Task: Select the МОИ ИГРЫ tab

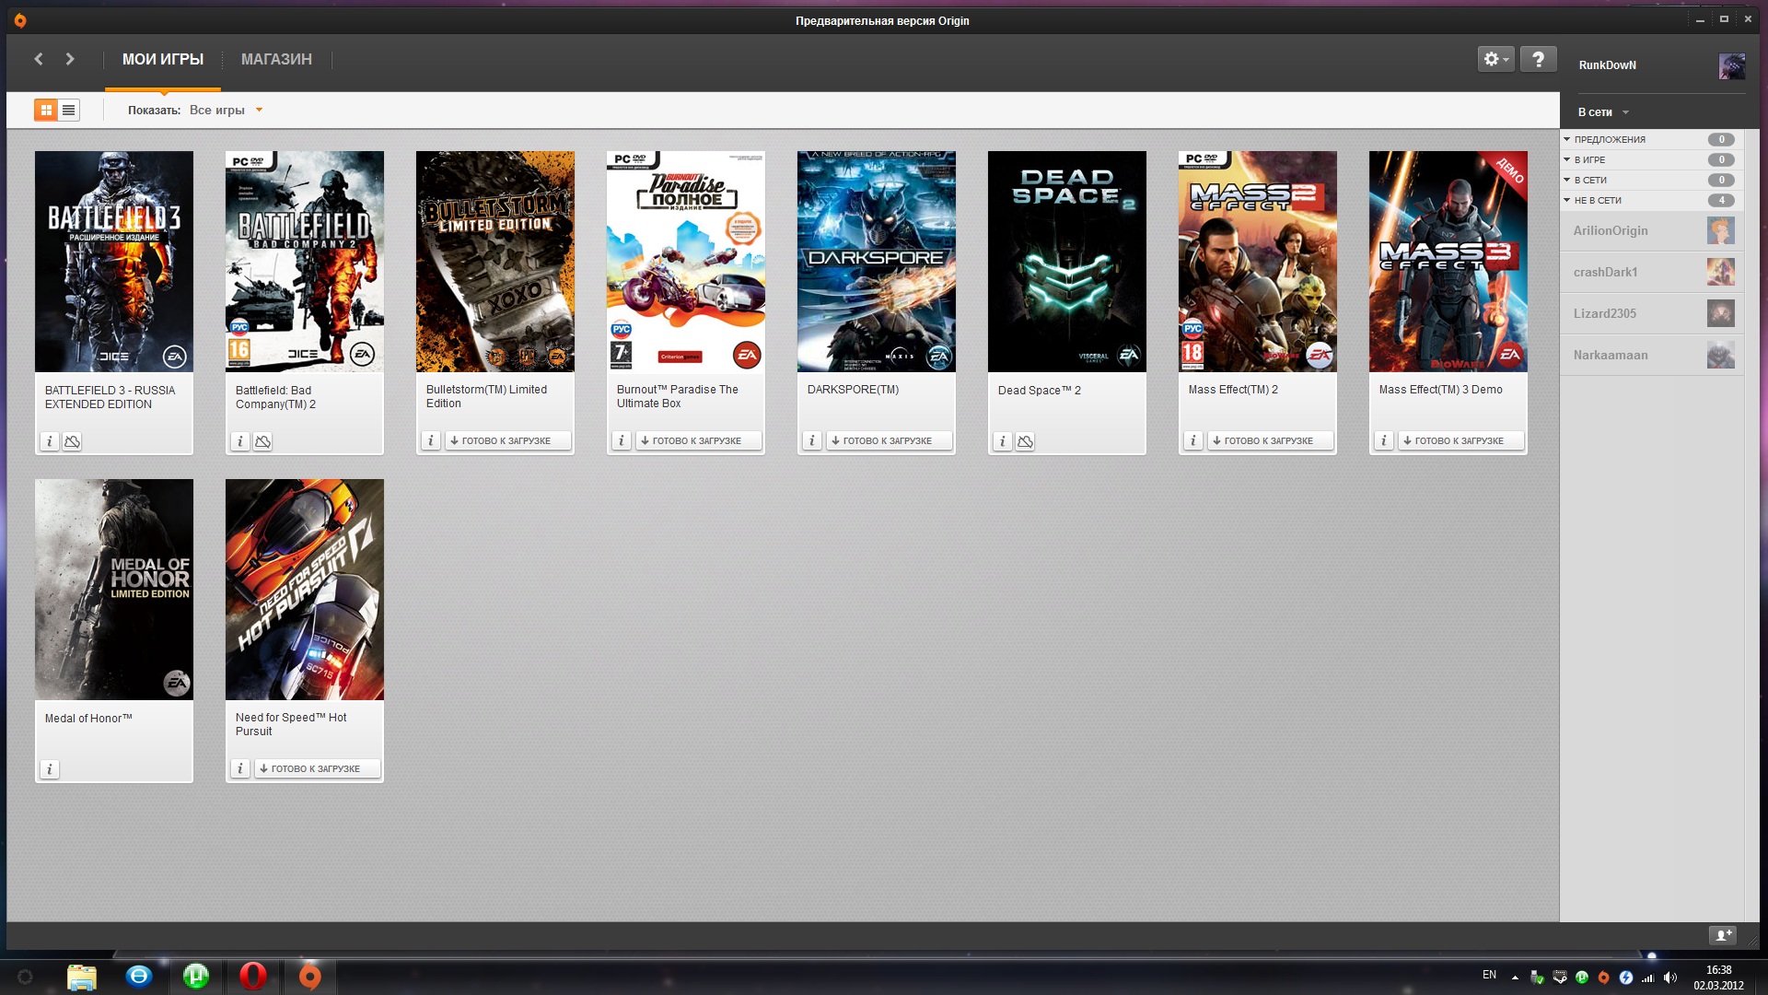Action: click(163, 59)
